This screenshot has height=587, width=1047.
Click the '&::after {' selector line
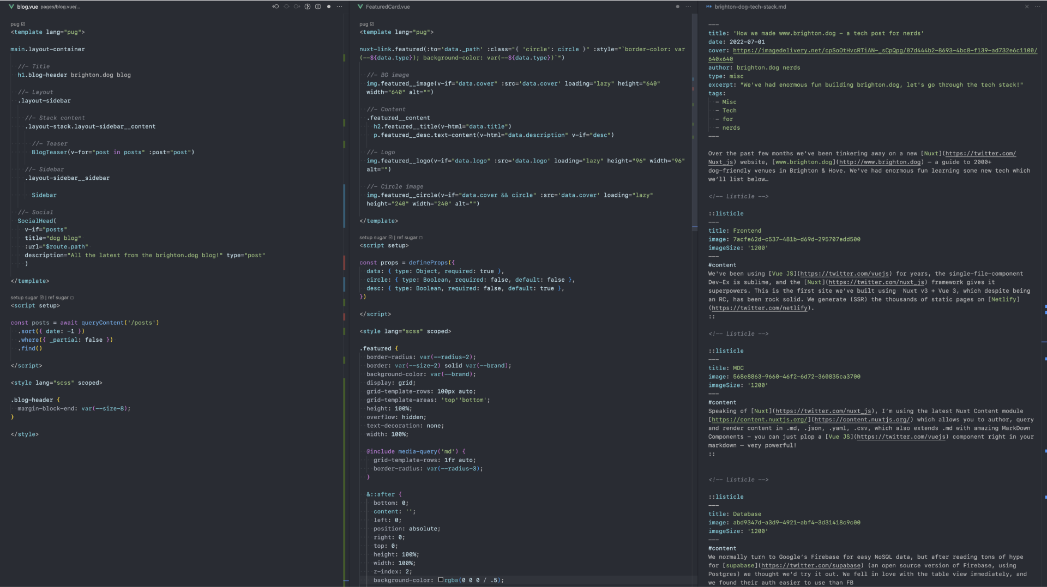(384, 494)
